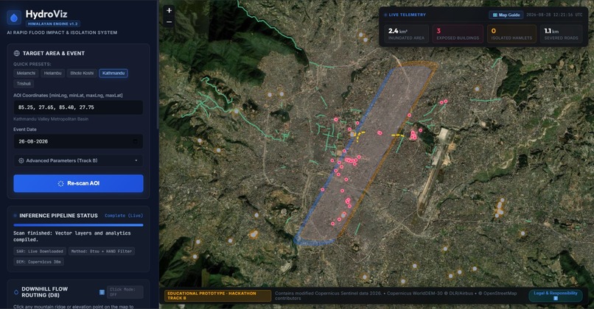Click the LIVE TELEMETRY heading
Screen dimensions: 594x309
point(408,15)
